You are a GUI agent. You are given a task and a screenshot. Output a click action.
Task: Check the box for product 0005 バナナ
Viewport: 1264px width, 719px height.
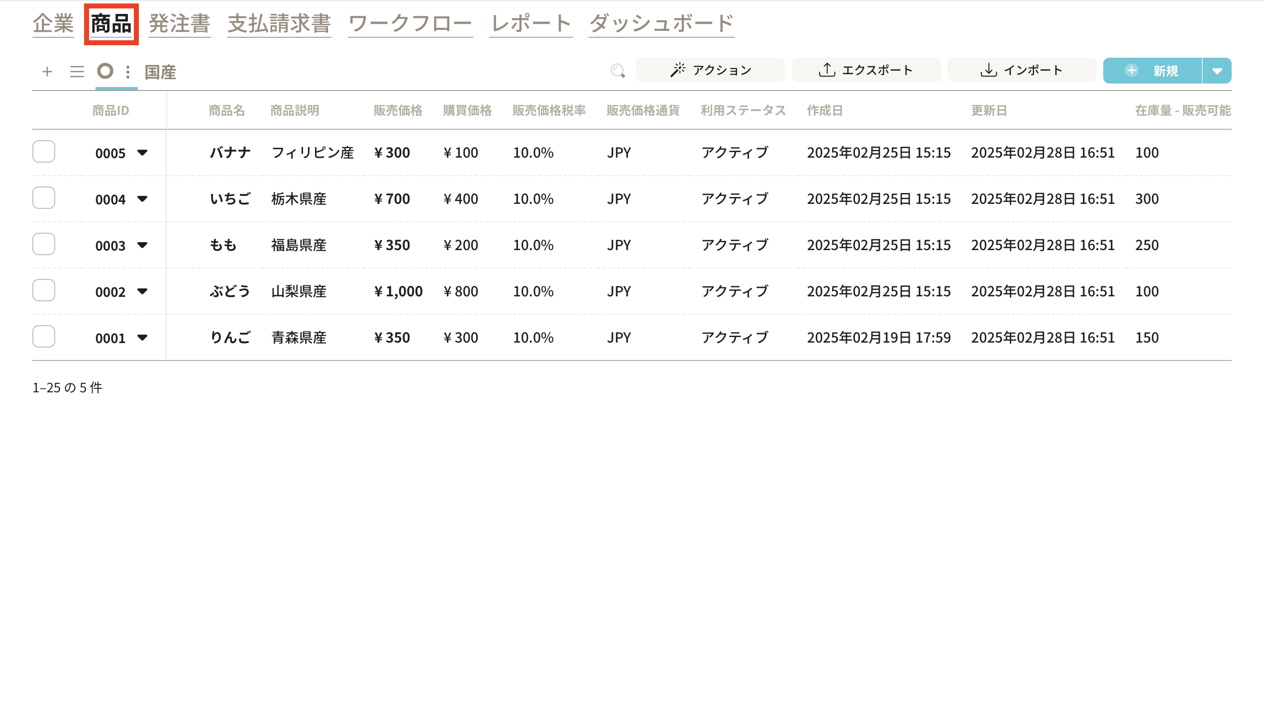coord(44,152)
